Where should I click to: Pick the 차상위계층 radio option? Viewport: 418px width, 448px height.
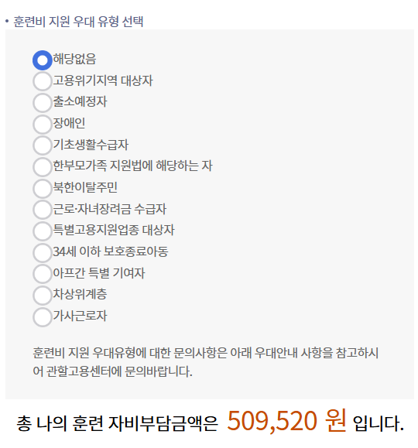click(x=43, y=296)
